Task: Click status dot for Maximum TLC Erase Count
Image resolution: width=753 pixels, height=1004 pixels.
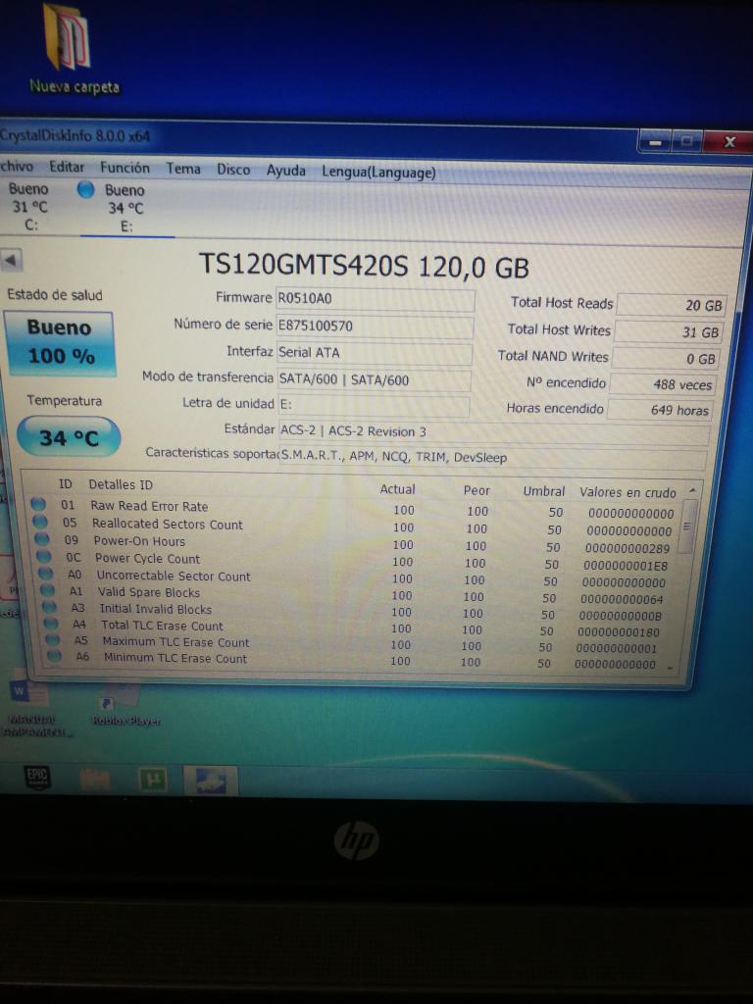Action: coord(53,639)
